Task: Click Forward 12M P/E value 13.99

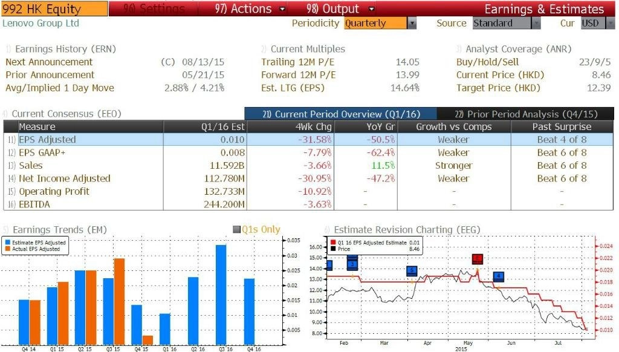Action: (407, 75)
